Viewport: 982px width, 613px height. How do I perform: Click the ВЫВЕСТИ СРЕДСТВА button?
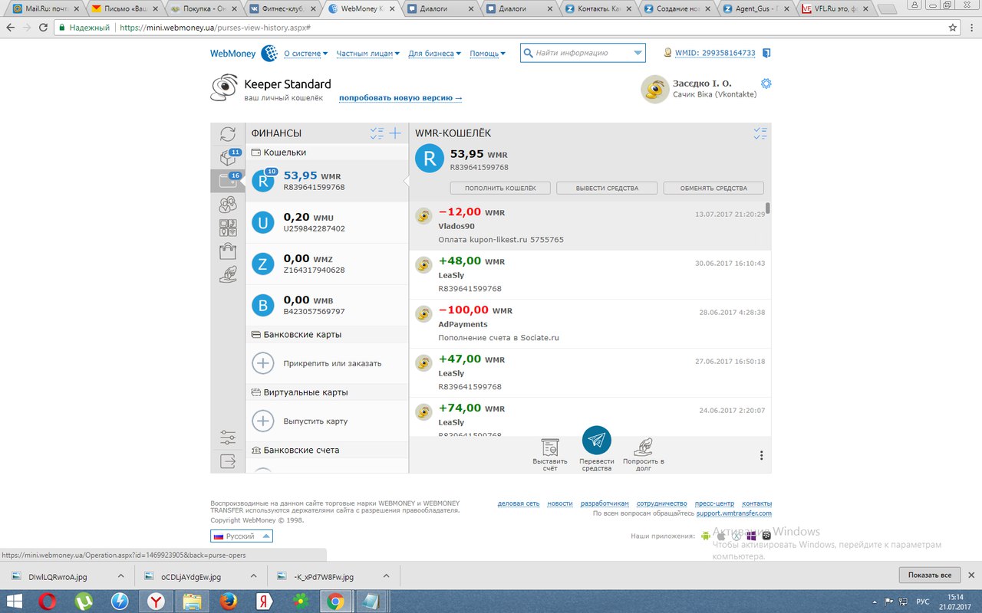tap(607, 188)
